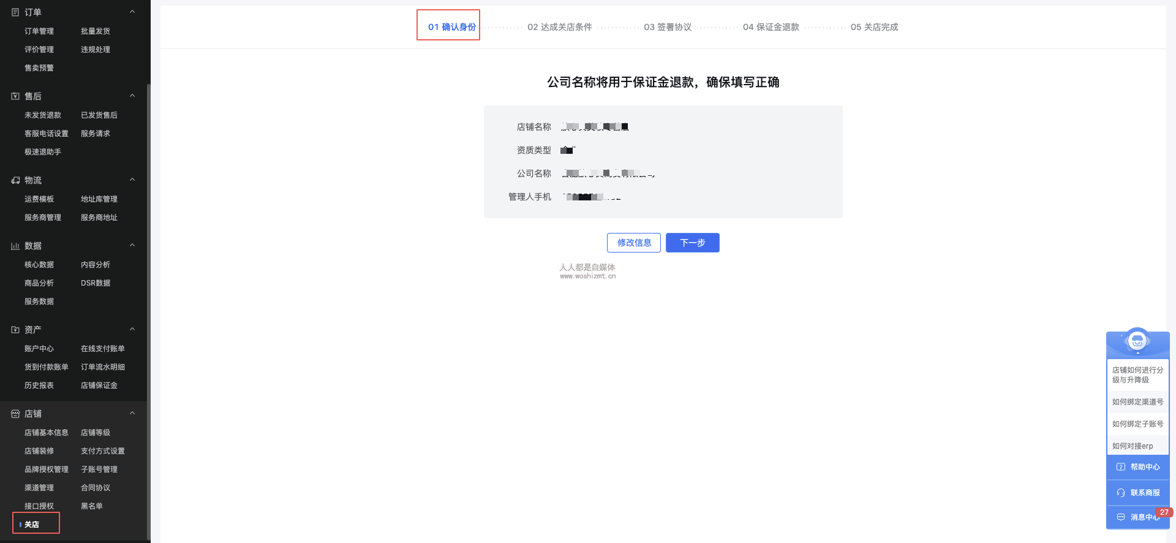
Task: Click the 联系商服 headset icon
Action: click(1121, 493)
